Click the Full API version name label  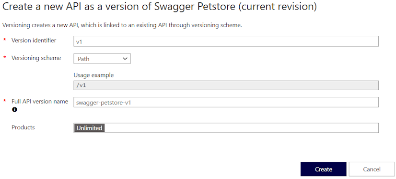[40, 101]
